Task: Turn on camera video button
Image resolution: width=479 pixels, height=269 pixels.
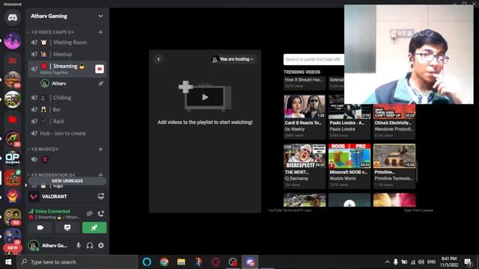Action: [x=40, y=227]
